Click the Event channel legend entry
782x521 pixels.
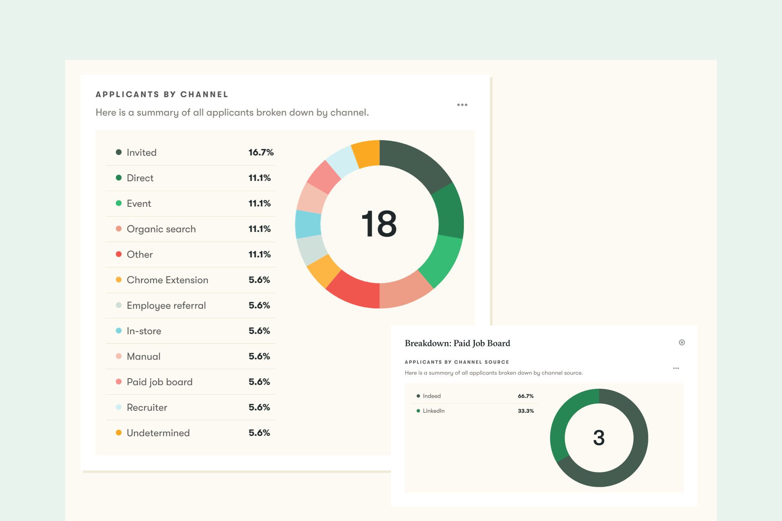coord(138,204)
